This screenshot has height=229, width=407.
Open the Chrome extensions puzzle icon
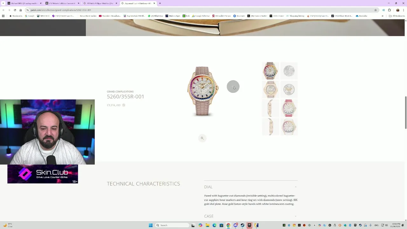coord(390,10)
